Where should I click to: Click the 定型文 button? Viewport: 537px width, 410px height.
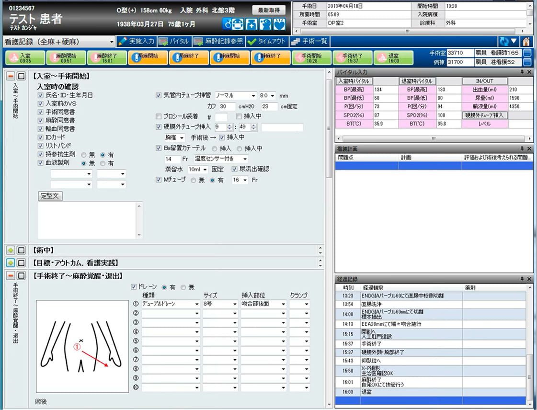[50, 196]
